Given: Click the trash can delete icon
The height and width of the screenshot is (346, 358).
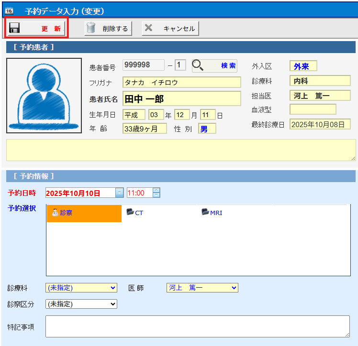Looking at the screenshot, I should coord(91,28).
